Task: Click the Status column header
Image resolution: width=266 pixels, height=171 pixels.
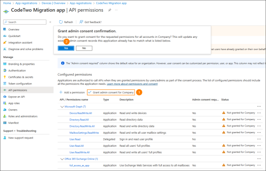Action: (225, 100)
